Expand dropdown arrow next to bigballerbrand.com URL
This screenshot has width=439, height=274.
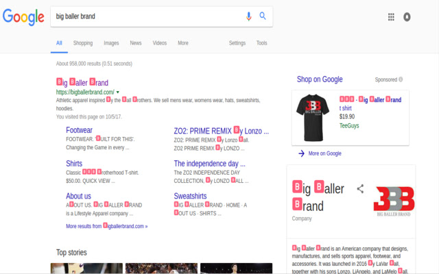click(118, 92)
